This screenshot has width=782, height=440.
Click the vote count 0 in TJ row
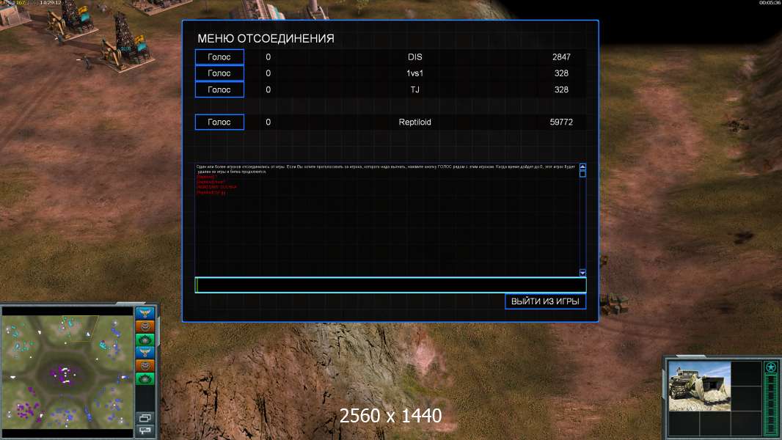pos(268,89)
